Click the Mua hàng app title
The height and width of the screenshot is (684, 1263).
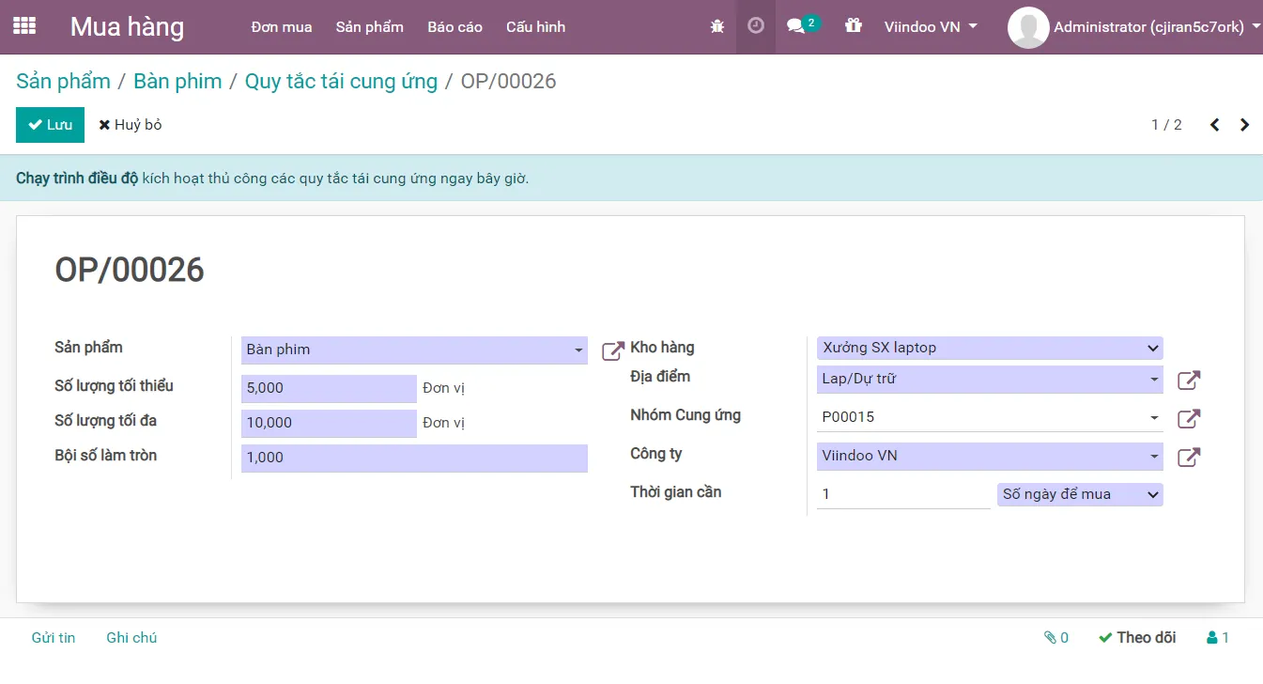click(127, 26)
